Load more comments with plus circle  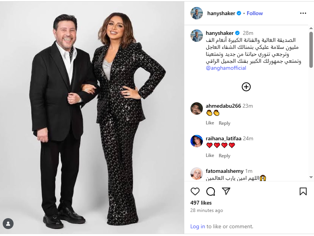(x=246, y=87)
